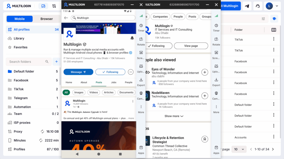Expand the user account avatar menu

272,6
